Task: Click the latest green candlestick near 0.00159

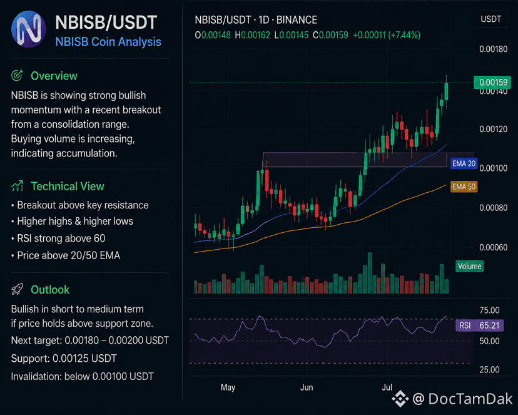Action: click(x=446, y=91)
